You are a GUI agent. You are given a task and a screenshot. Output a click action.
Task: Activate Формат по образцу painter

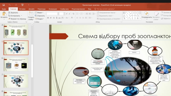point(17,19)
